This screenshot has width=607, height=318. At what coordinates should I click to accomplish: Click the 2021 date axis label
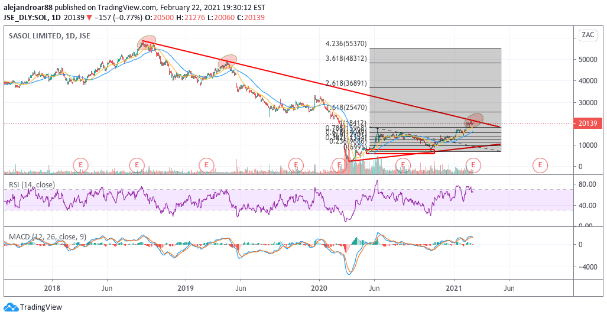454,288
